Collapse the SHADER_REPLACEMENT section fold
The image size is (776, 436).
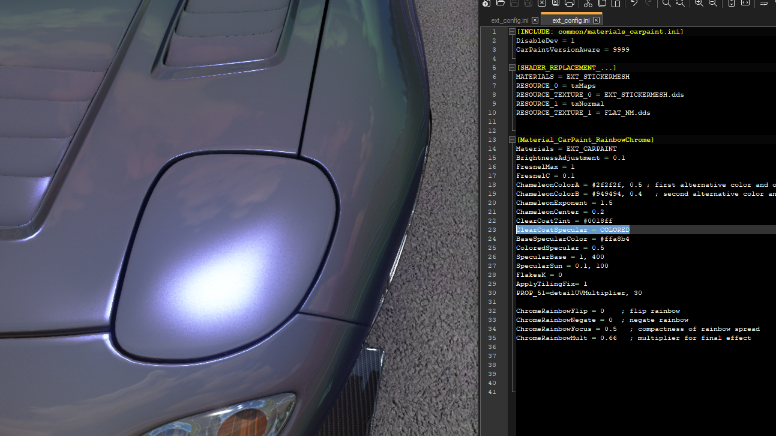click(x=513, y=67)
